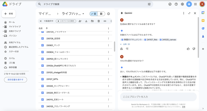Screen dimensions: 207x111
Task: Open the Google apps grid launcher
Action: tap(195, 4)
